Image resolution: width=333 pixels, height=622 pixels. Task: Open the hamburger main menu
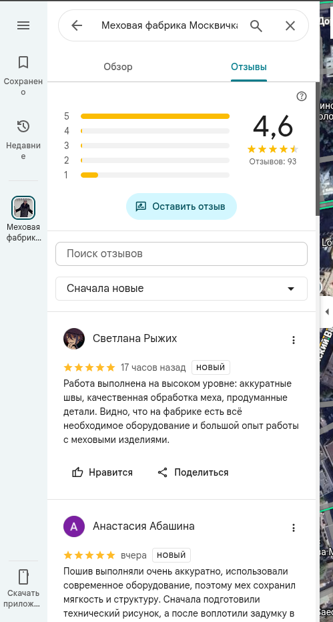point(23,26)
